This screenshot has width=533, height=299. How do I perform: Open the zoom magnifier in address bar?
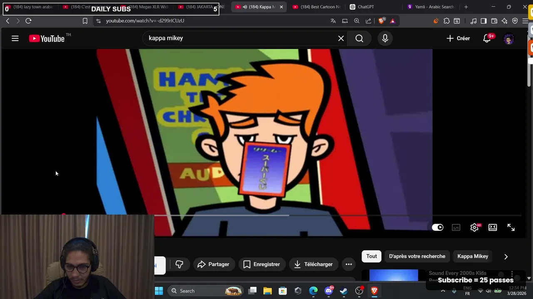click(357, 21)
